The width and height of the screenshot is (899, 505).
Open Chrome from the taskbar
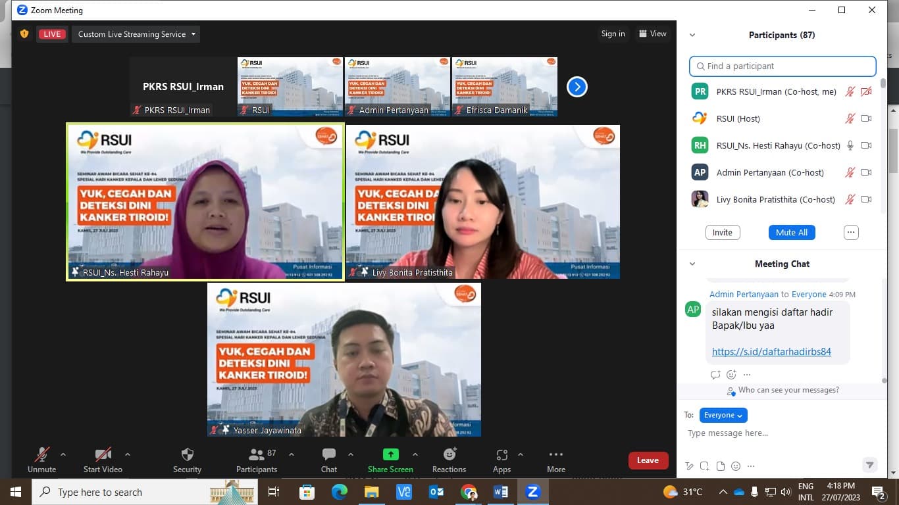coord(469,492)
